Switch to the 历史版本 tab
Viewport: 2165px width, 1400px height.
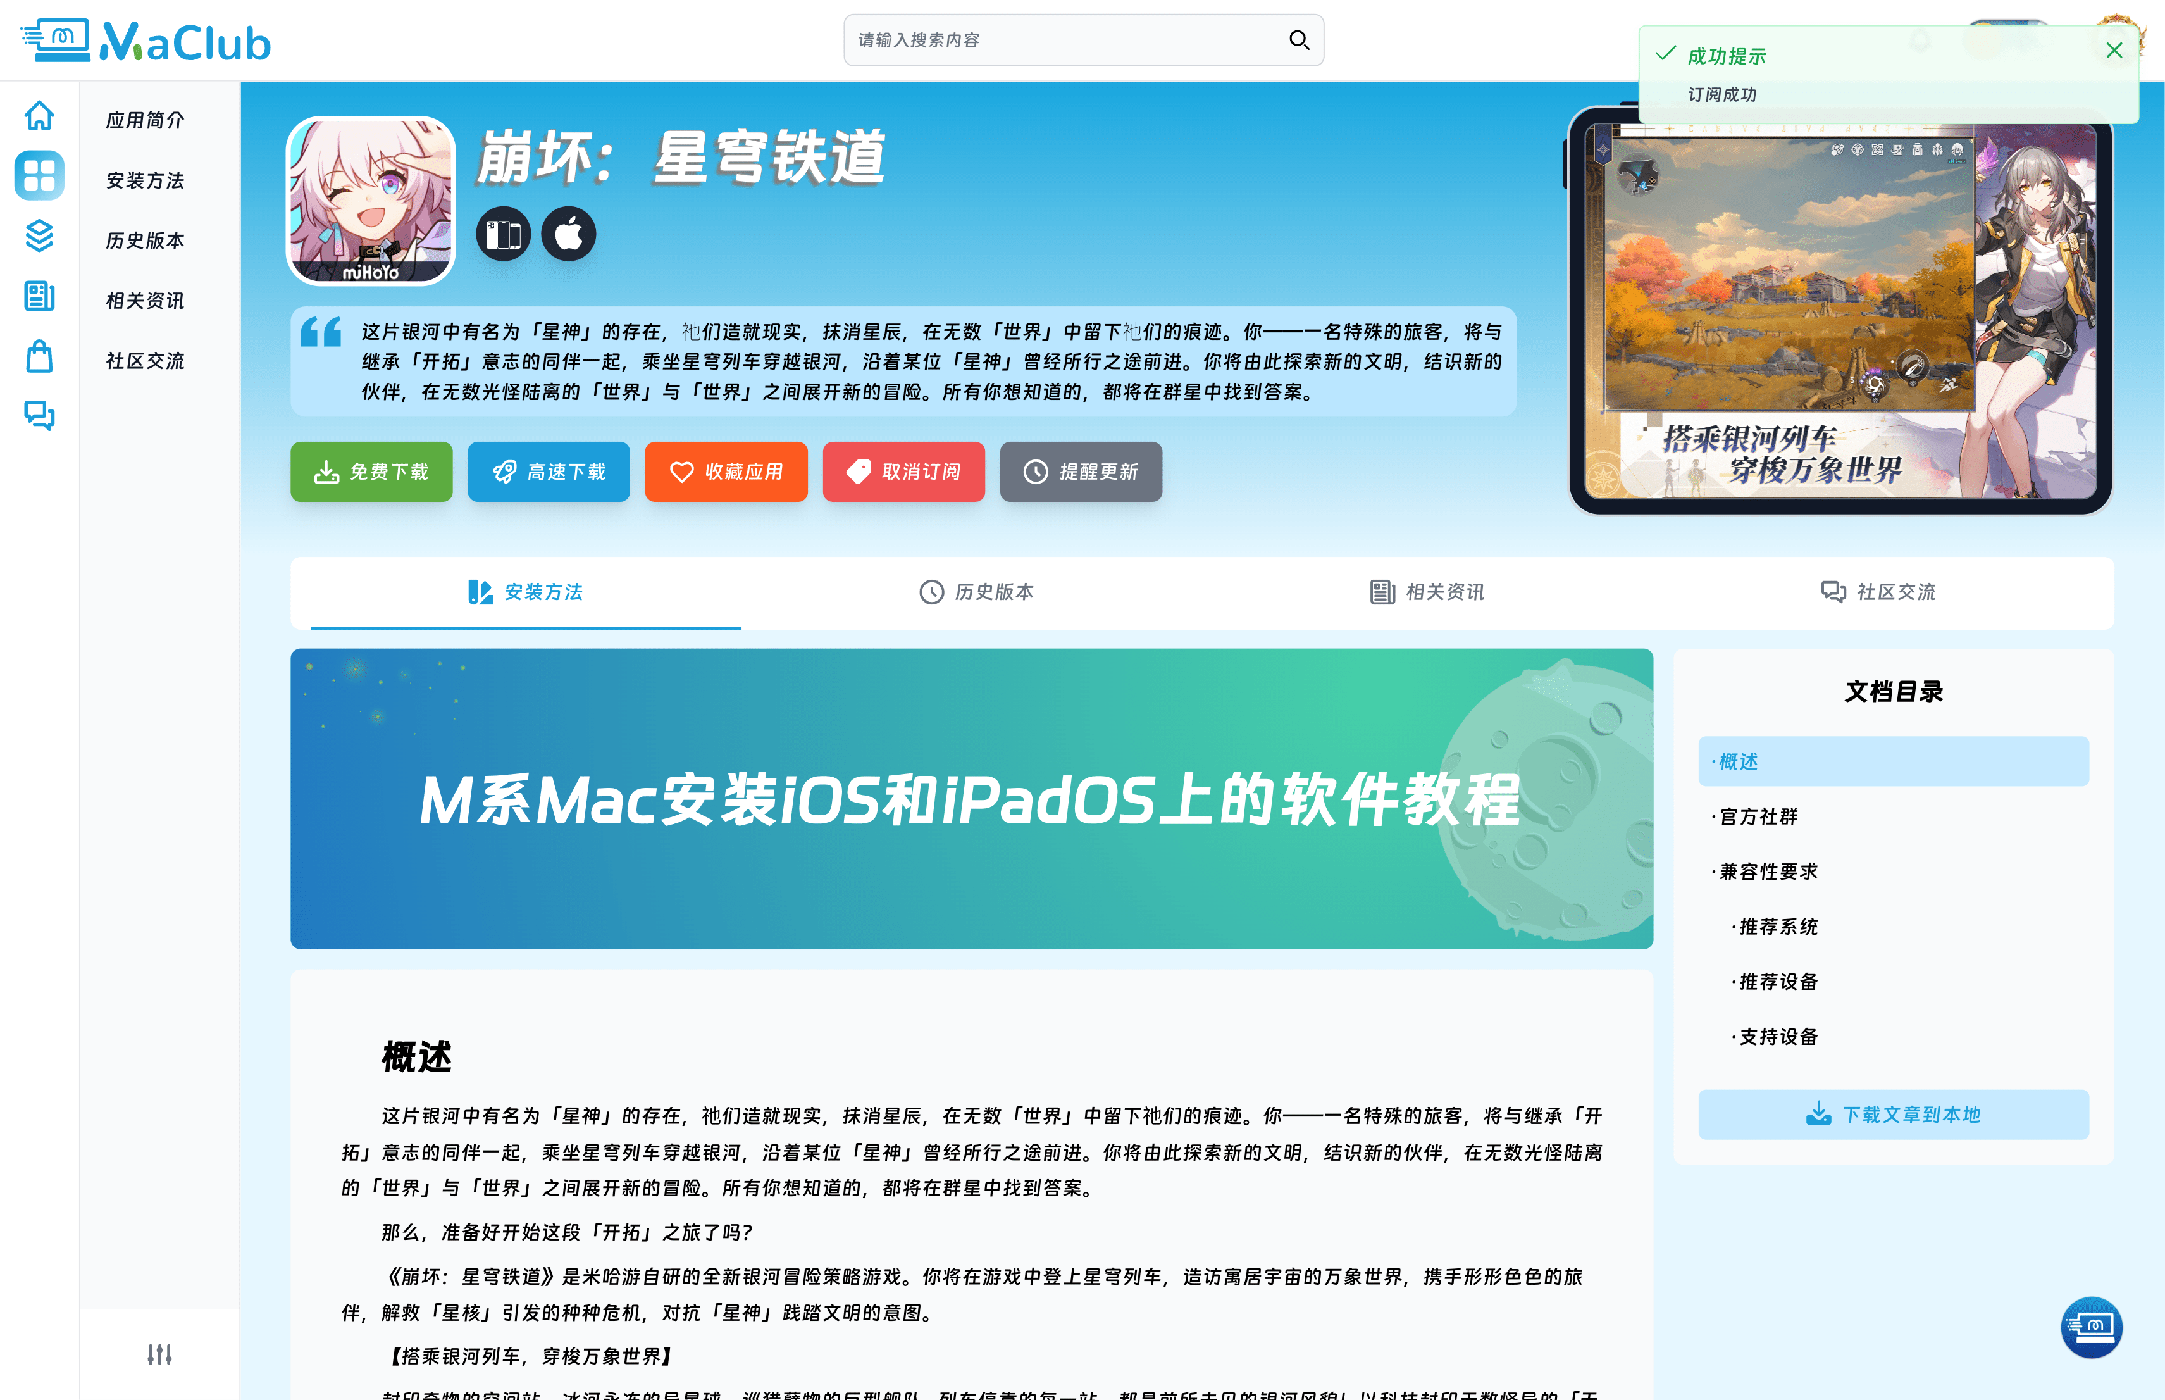click(x=977, y=593)
